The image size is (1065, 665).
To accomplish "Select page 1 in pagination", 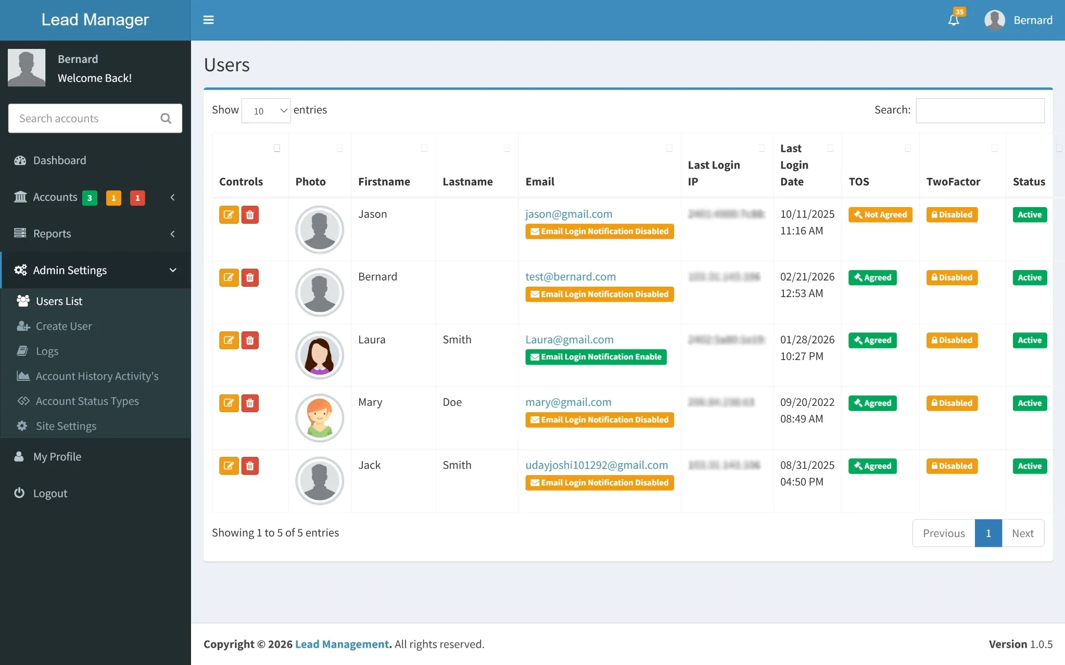I will (988, 533).
